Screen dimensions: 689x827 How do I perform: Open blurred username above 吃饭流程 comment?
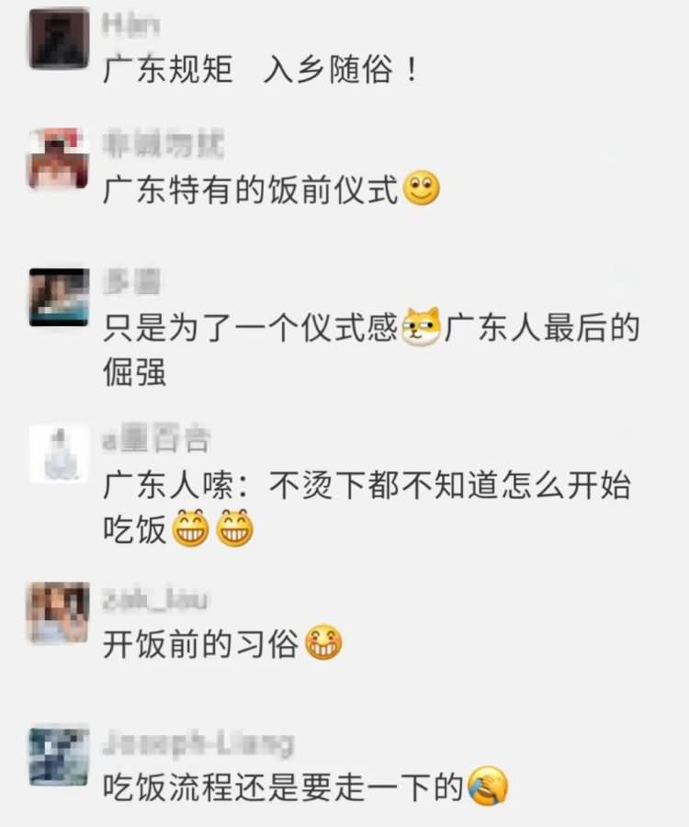(x=198, y=743)
